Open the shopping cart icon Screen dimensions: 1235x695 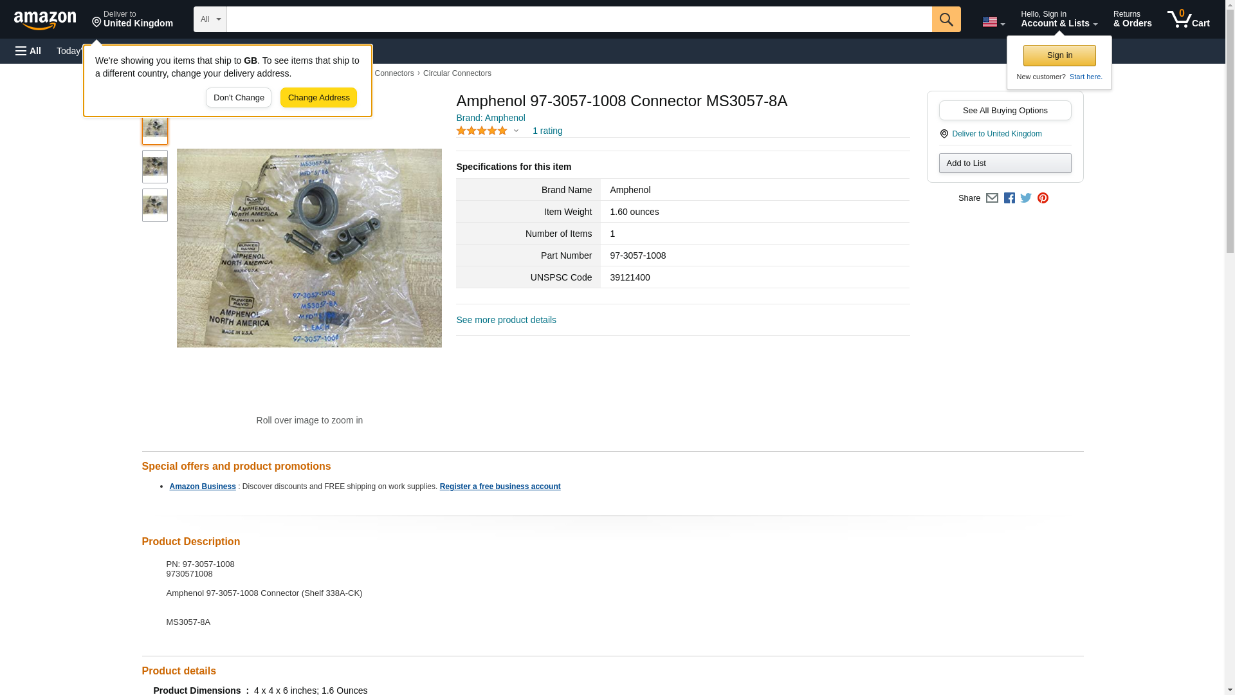pos(1188,19)
